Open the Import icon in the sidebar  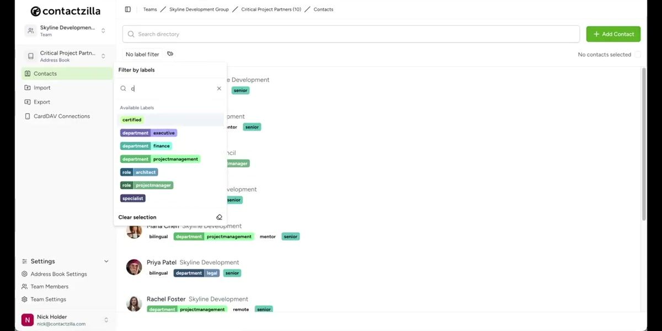pos(28,87)
